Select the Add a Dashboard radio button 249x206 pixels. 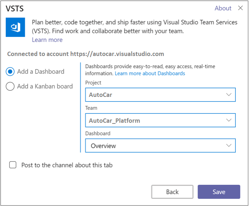click(x=10, y=72)
